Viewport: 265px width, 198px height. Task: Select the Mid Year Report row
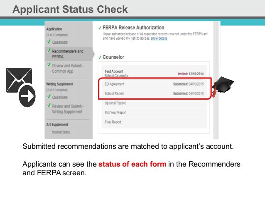[x=154, y=112]
